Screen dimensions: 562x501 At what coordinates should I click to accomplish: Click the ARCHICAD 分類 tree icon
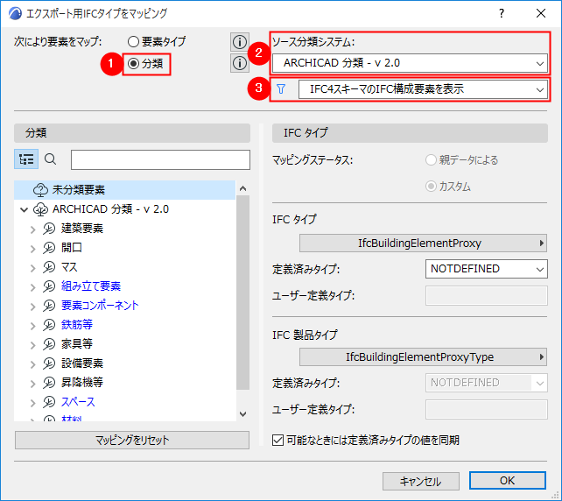pyautogui.click(x=40, y=209)
